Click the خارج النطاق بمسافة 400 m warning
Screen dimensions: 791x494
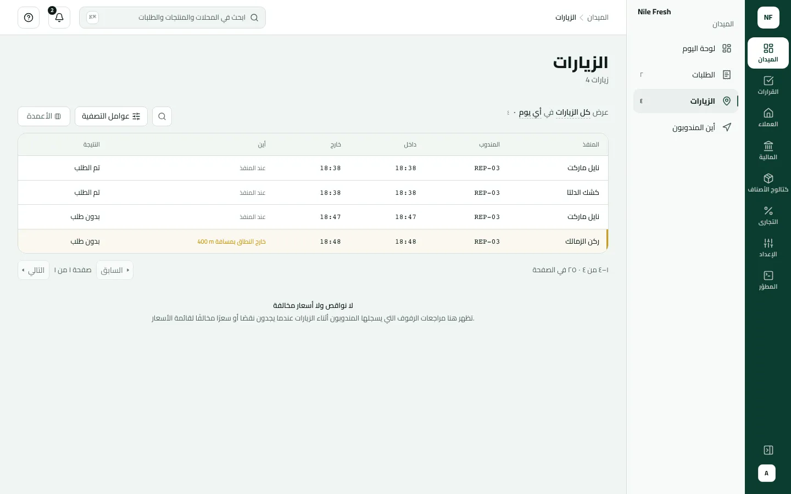(x=231, y=242)
